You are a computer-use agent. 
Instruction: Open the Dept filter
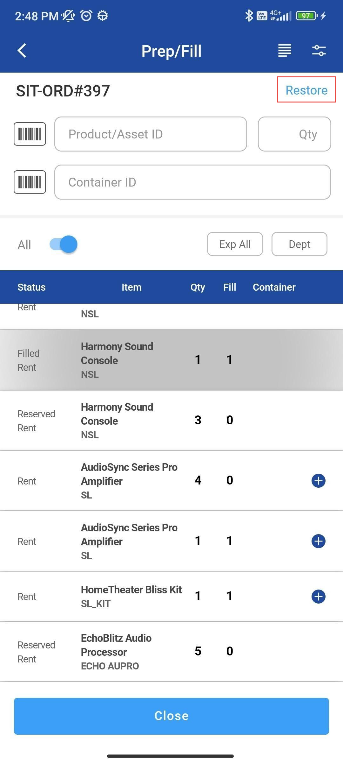(299, 244)
